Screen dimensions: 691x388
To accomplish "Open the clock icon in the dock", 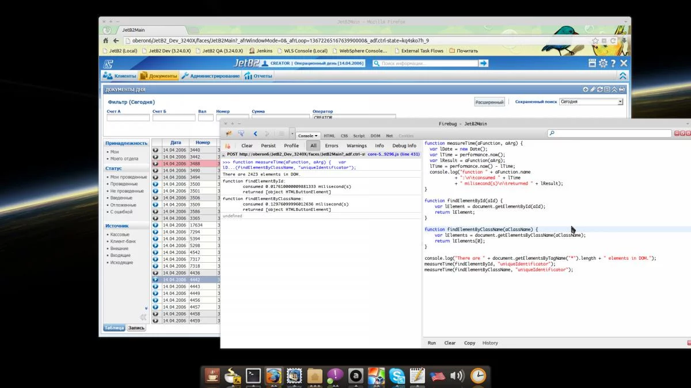I will click(x=478, y=376).
